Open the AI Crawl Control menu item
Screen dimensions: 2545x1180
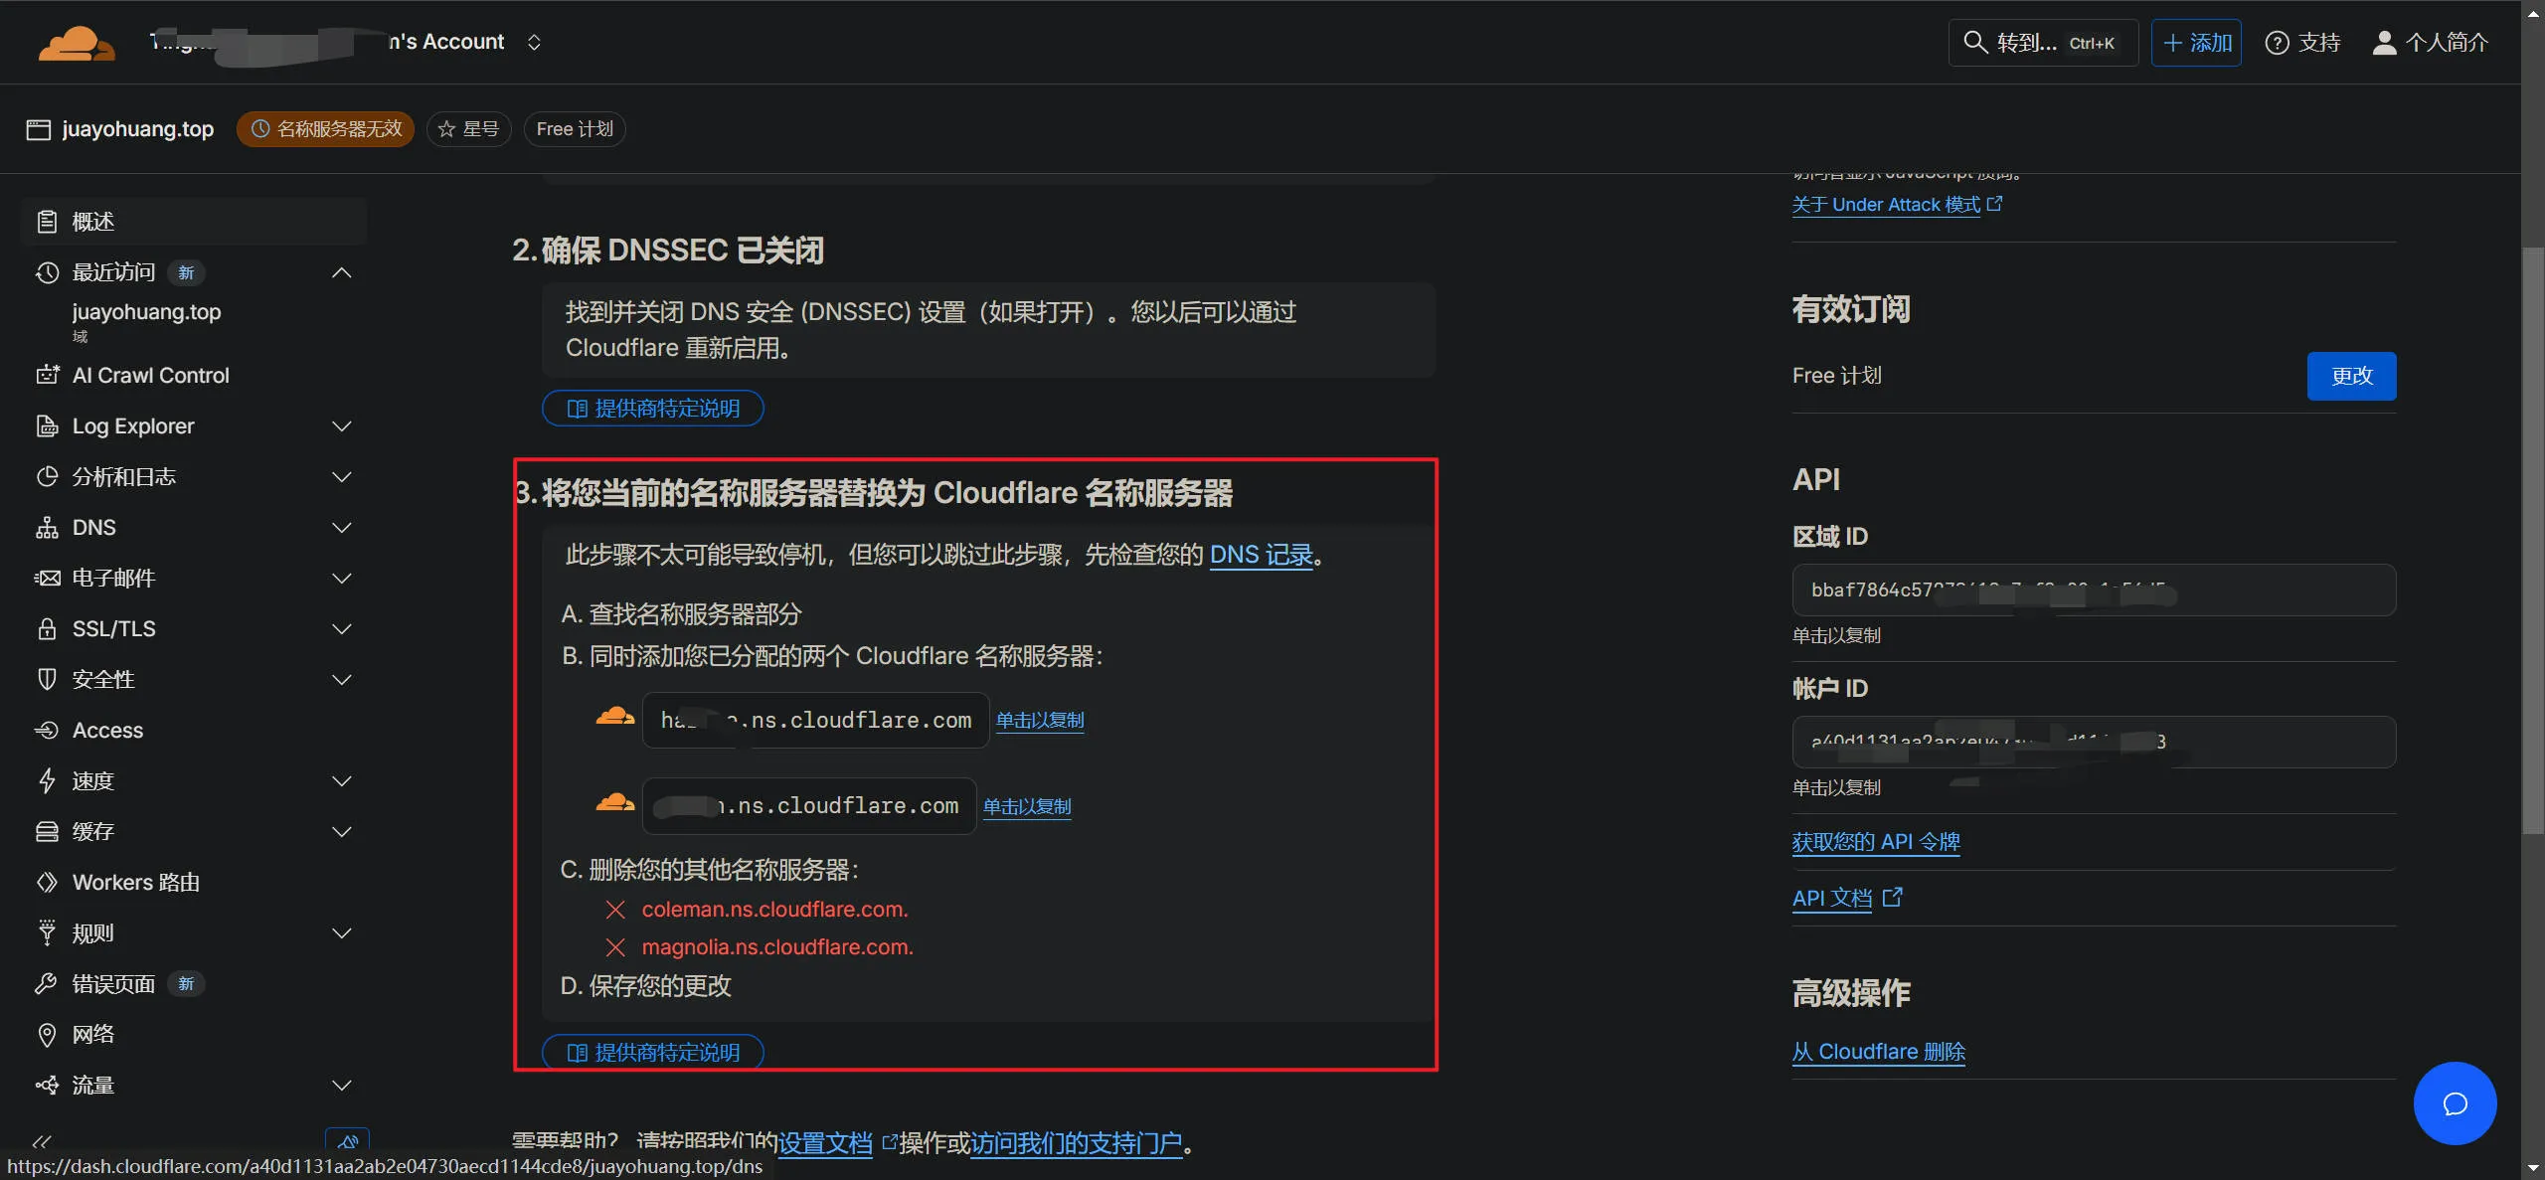pyautogui.click(x=150, y=376)
